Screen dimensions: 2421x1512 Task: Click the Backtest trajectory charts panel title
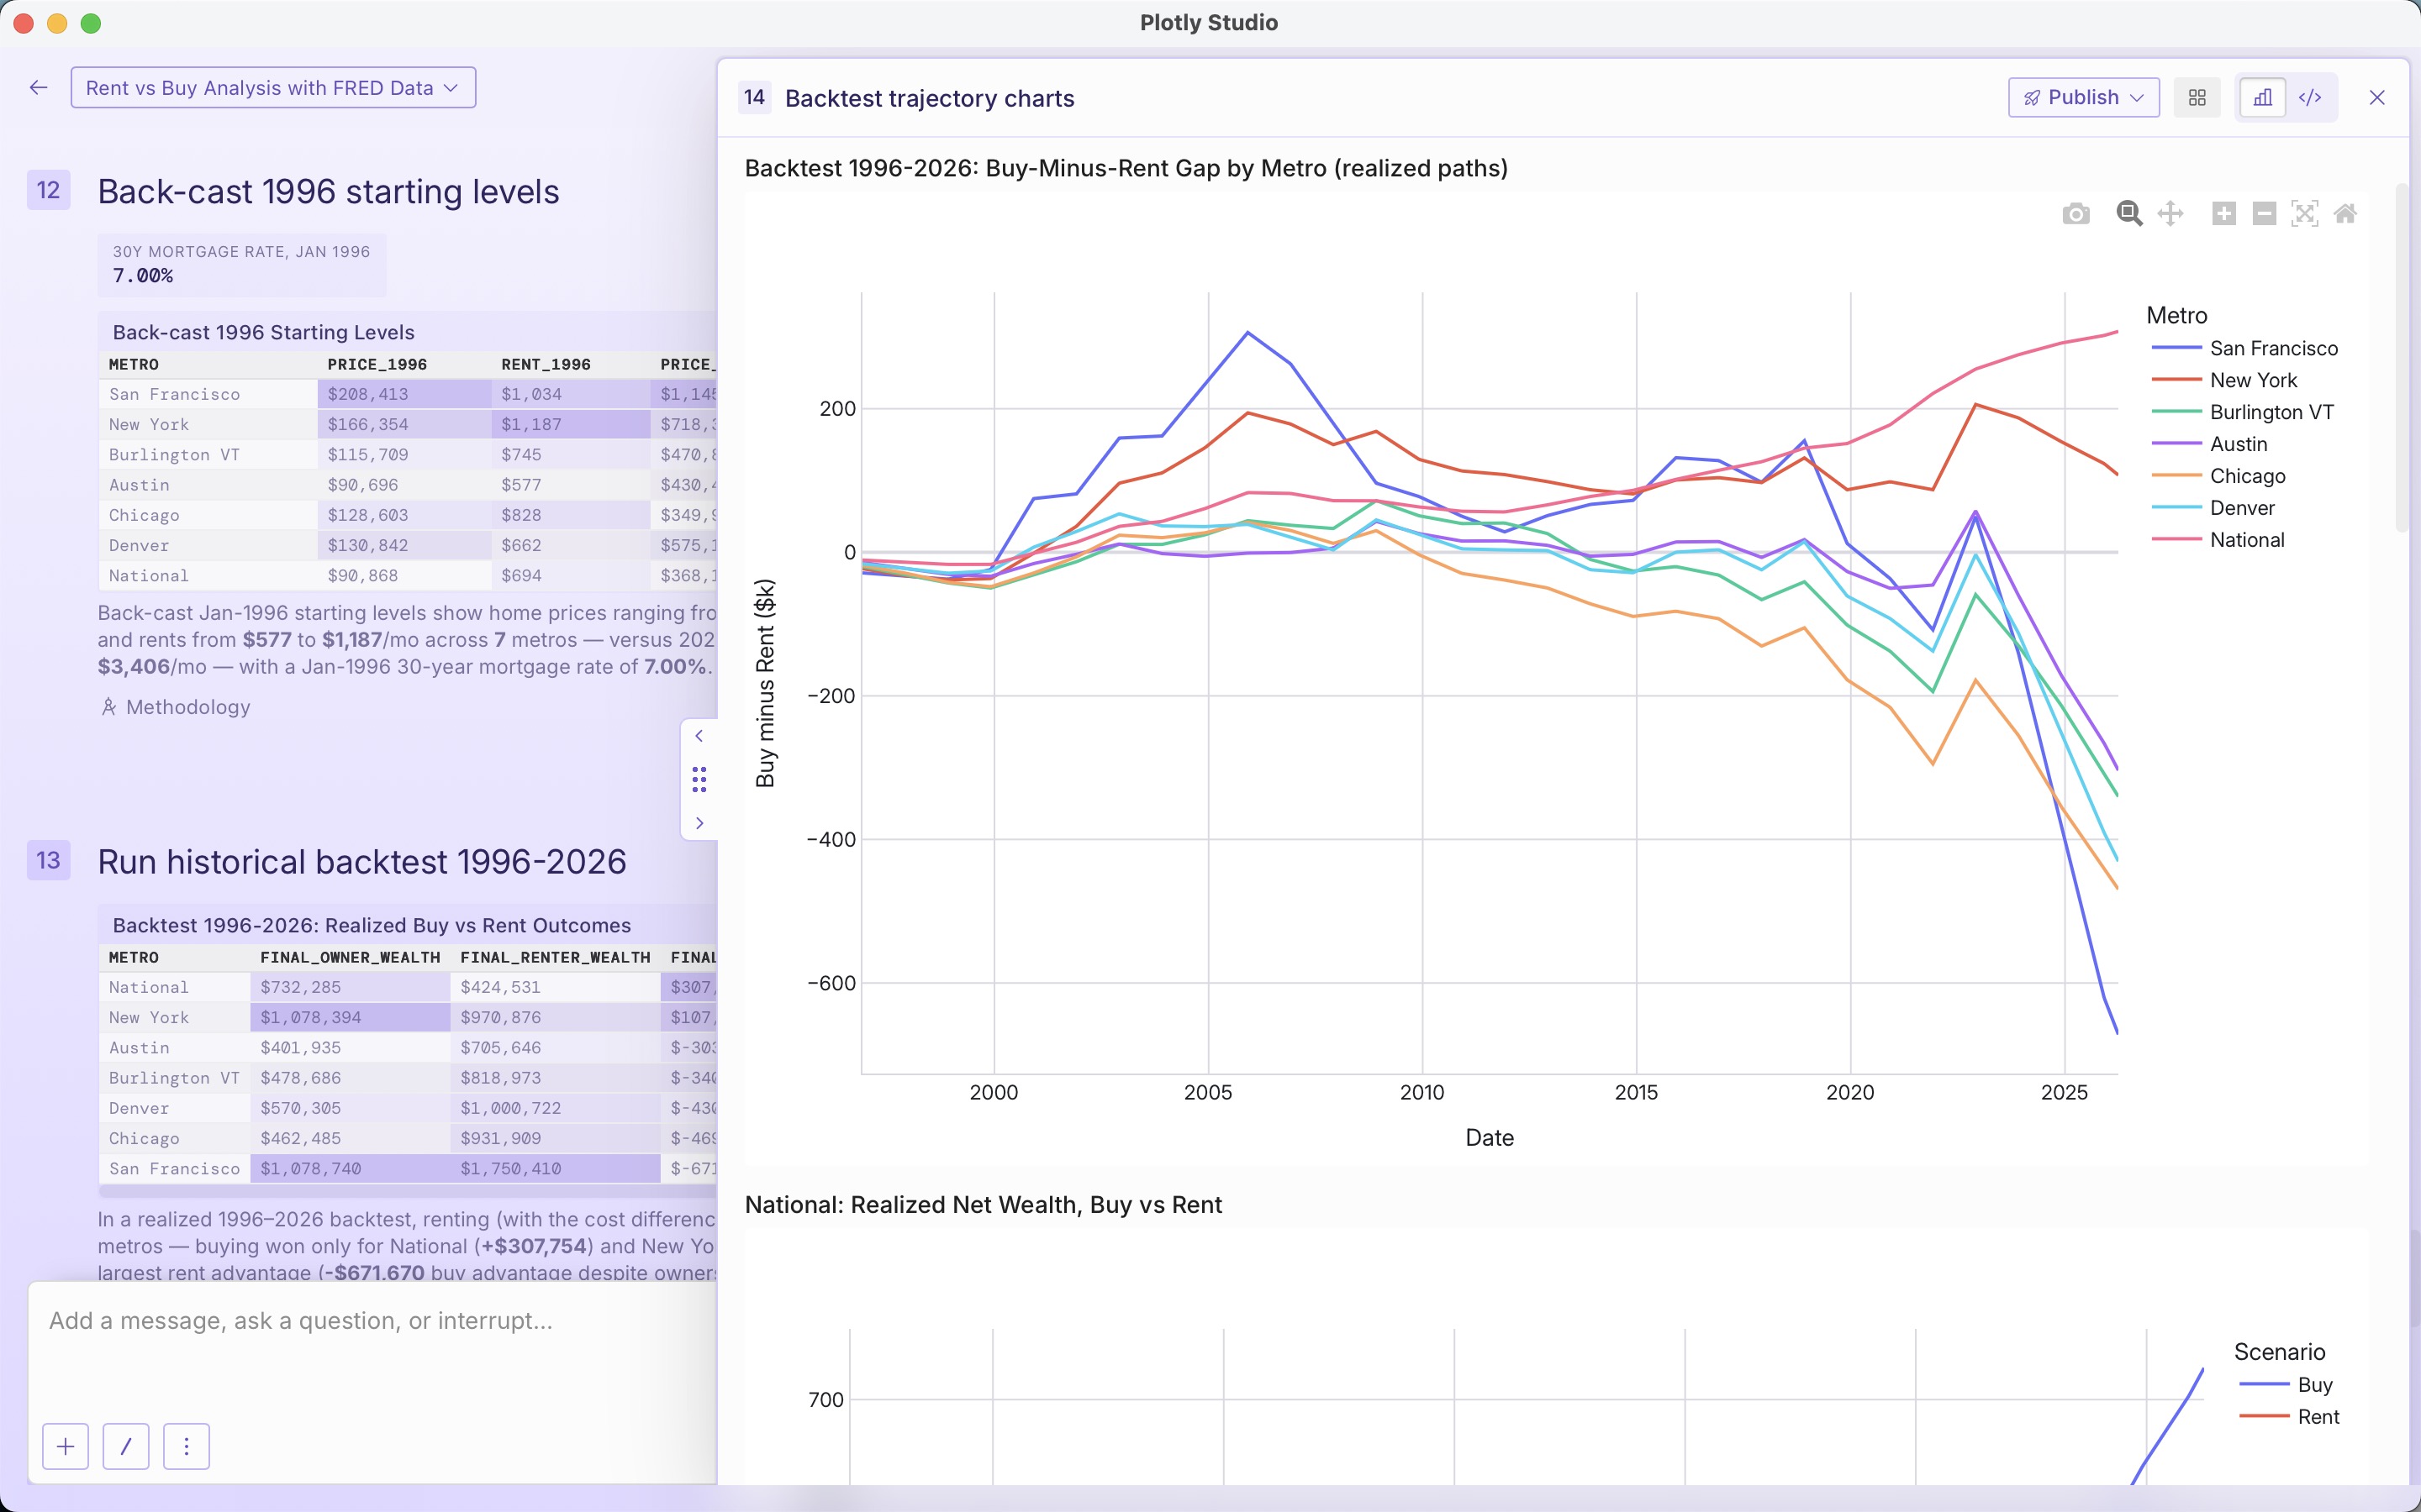click(x=930, y=98)
